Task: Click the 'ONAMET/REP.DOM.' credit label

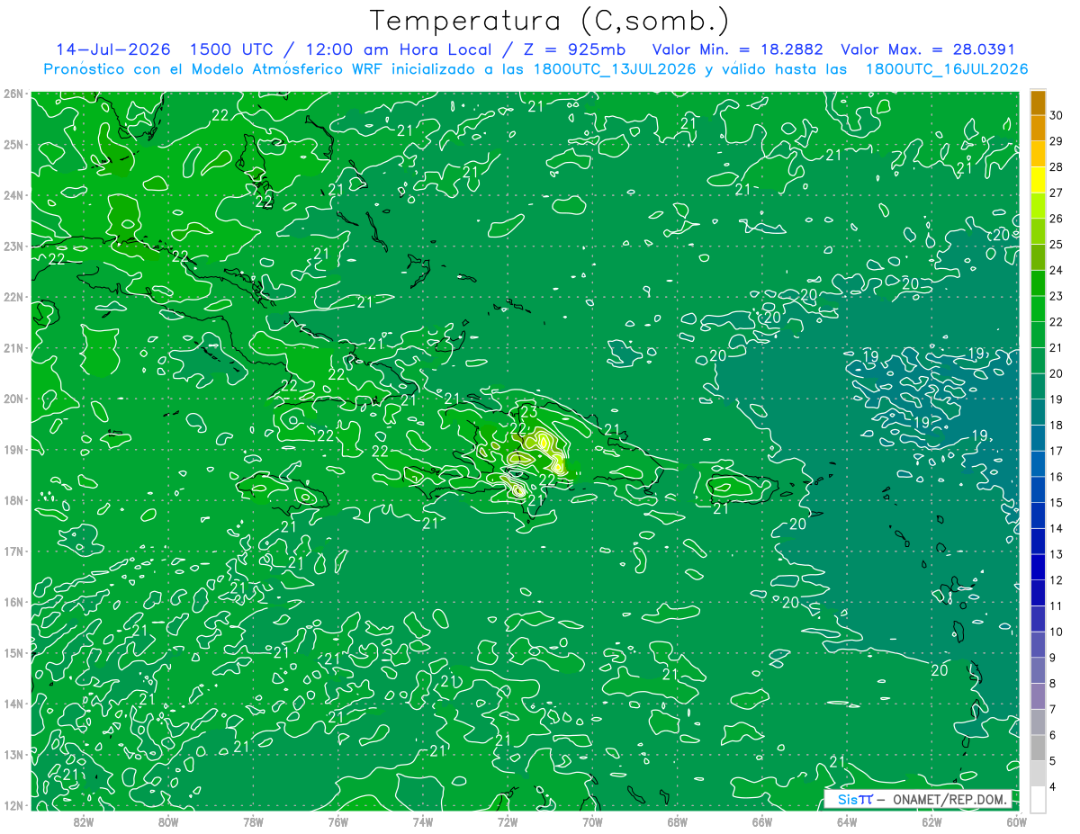Action: tap(948, 800)
